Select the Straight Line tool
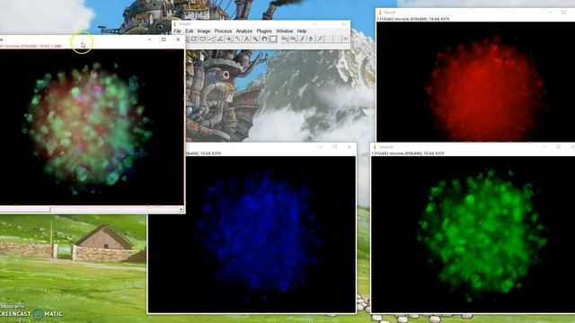 [x=212, y=39]
